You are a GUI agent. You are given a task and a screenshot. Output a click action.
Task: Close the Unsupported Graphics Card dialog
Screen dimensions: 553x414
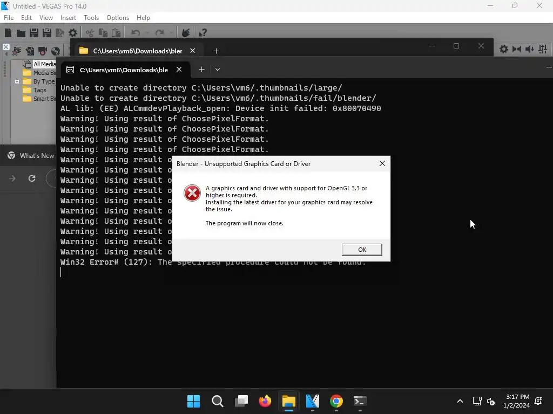pos(382,163)
